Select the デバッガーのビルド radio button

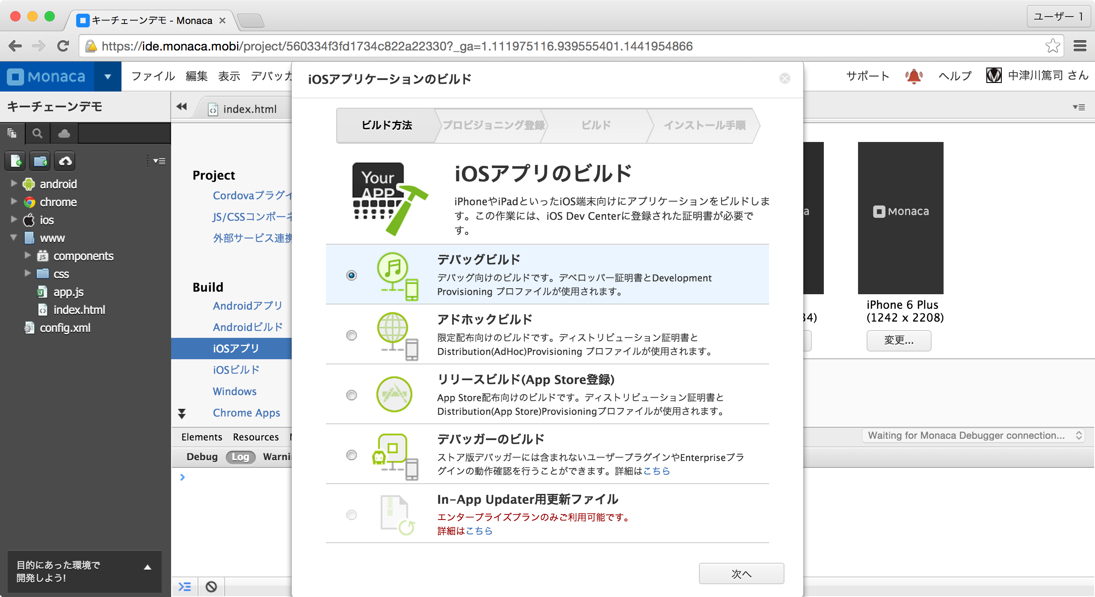352,455
